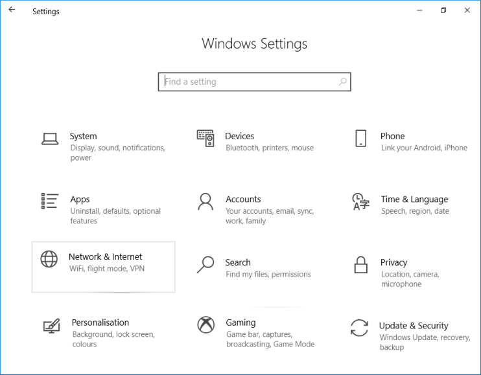Click the Personalisation paintbrush icon
Screen dimensions: 481x375
(51, 324)
